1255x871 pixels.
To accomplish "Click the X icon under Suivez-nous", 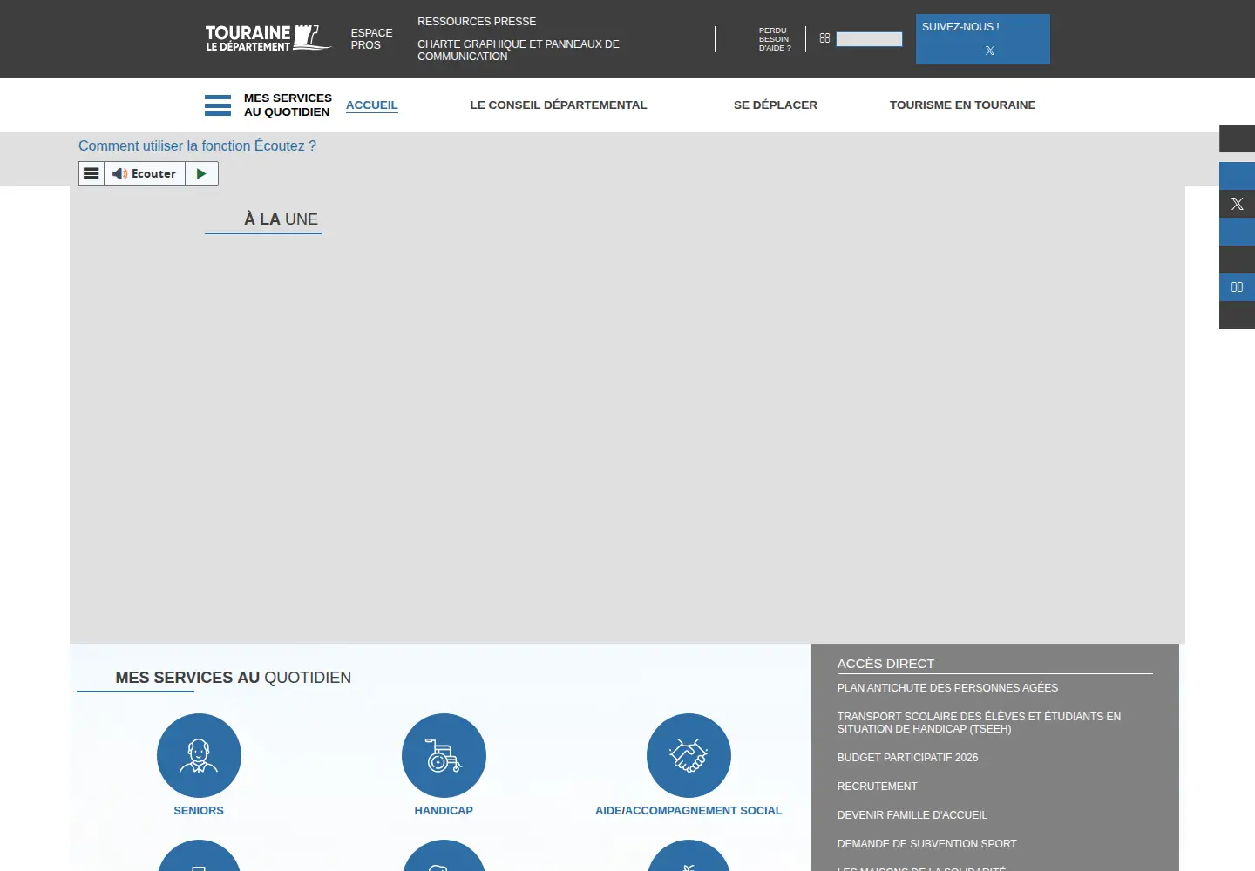I will (990, 51).
